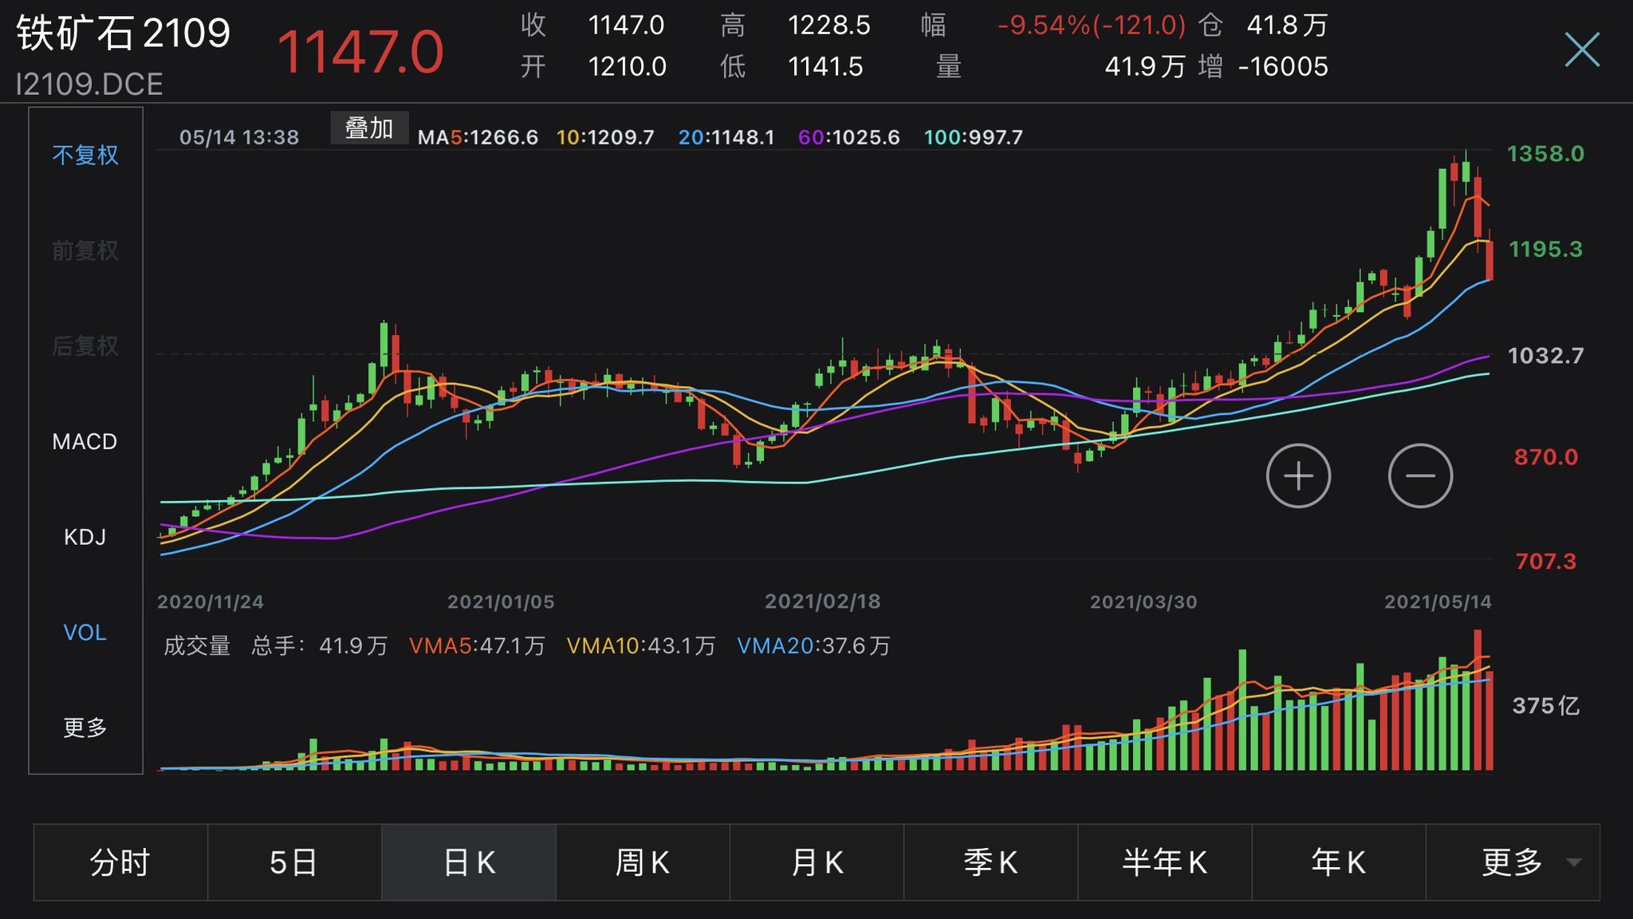Switch to 分时 intraday view
The width and height of the screenshot is (1633, 919).
[120, 862]
